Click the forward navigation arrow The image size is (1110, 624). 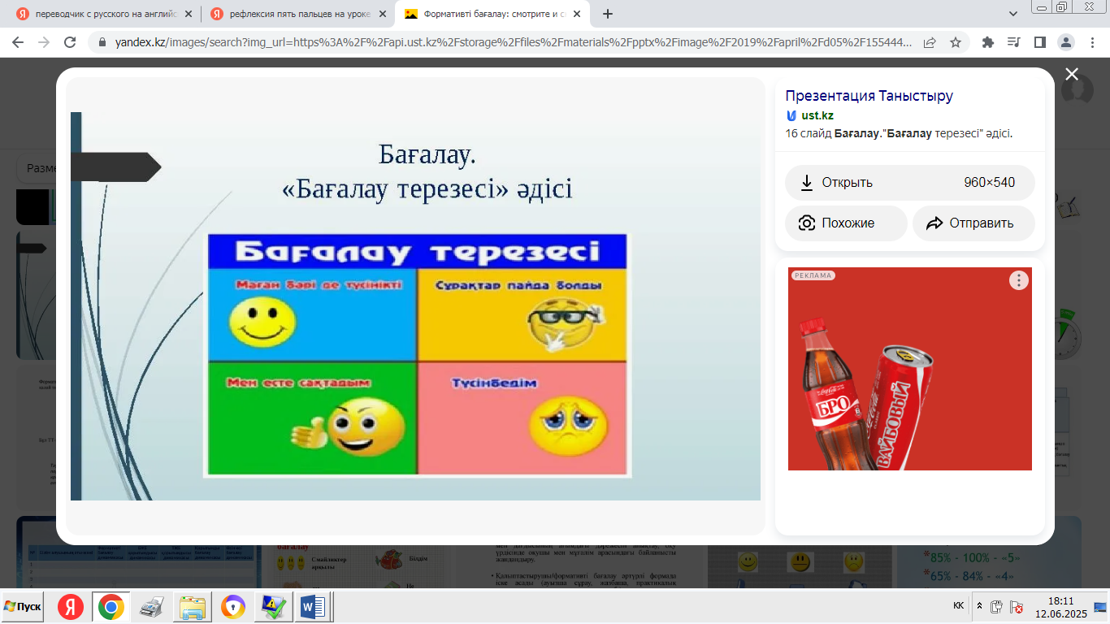pyautogui.click(x=44, y=43)
